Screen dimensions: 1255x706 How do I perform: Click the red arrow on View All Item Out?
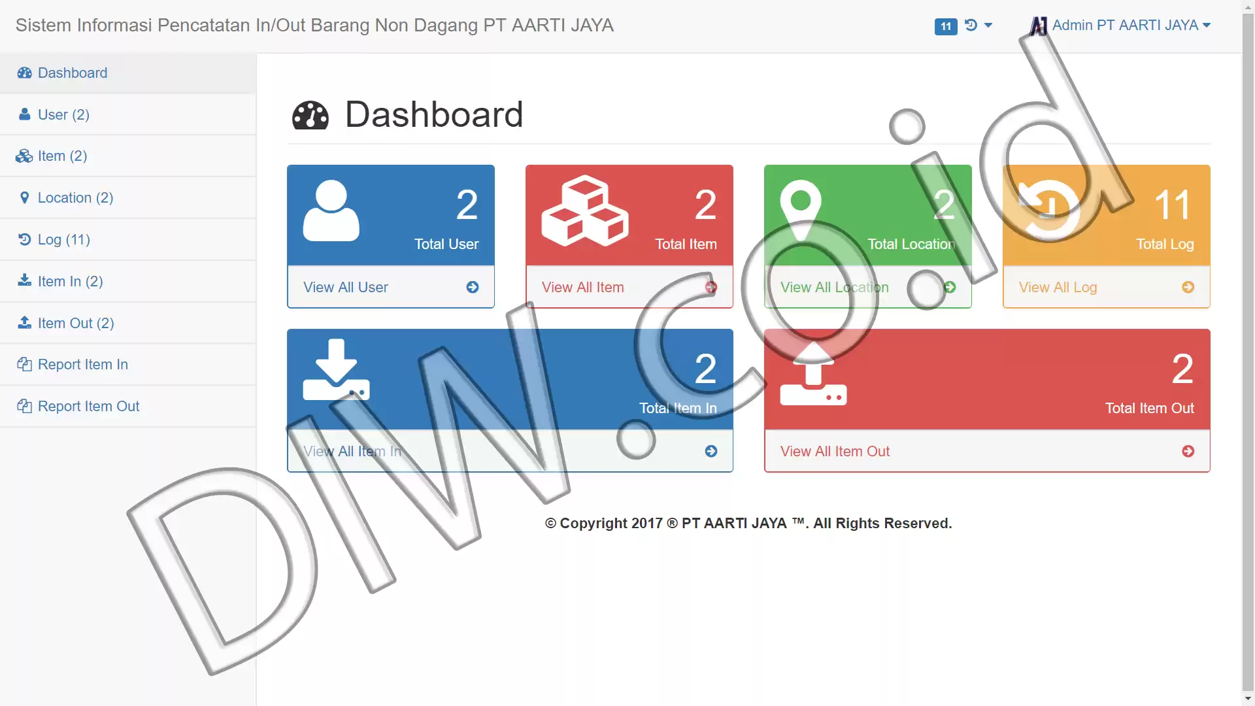click(x=1188, y=451)
